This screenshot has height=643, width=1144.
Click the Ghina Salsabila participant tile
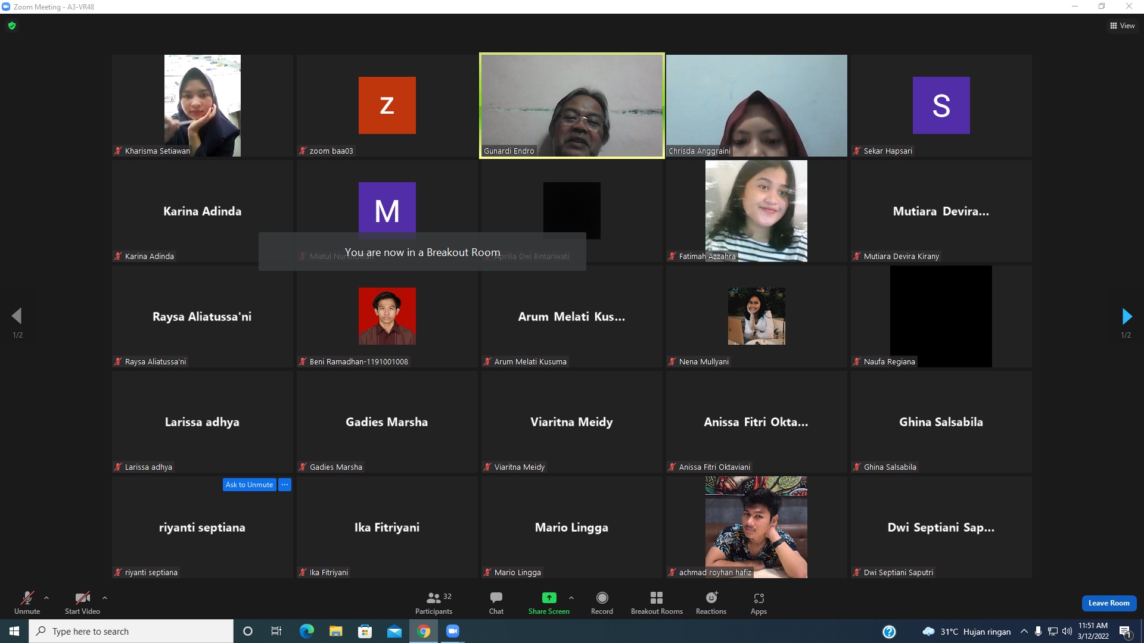click(941, 422)
